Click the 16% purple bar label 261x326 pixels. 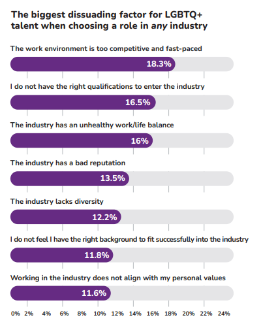point(140,140)
